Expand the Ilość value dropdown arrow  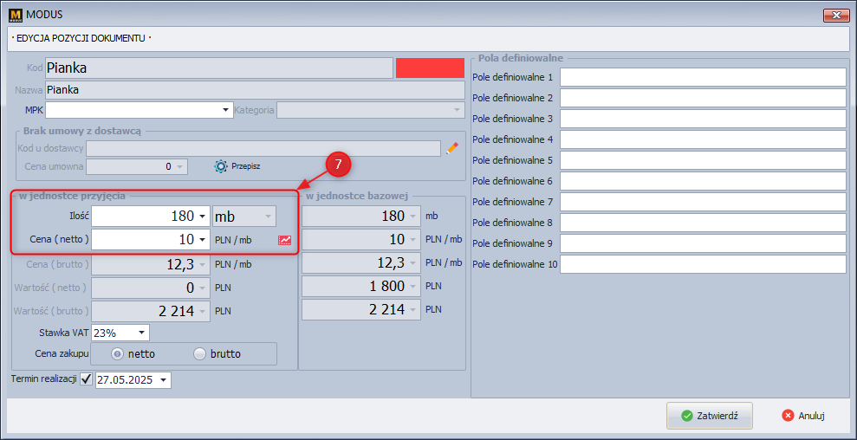coord(201,216)
